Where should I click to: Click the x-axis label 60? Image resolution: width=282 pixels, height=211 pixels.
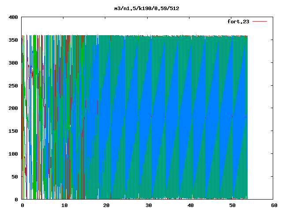[x=274, y=205]
